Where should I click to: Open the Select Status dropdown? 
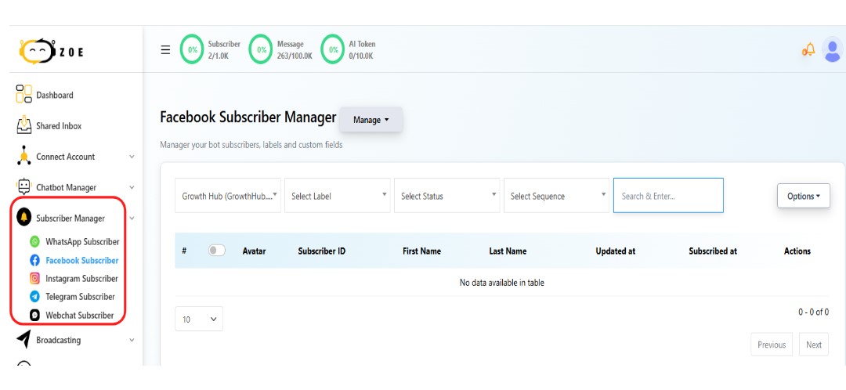[448, 196]
